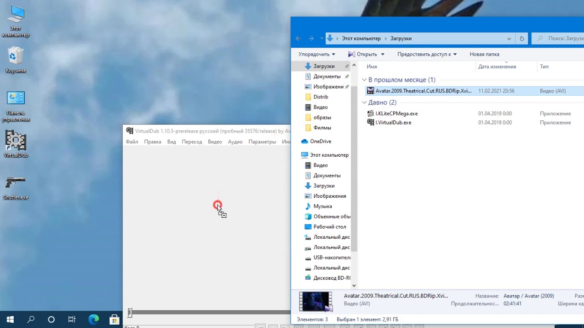Click the Загрузки segment in the address breadcrumb
This screenshot has height=328, width=584.
[x=401, y=39]
